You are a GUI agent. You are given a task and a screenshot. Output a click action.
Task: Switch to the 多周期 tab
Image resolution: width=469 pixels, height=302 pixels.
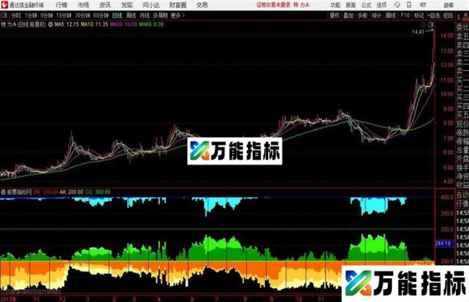(160, 16)
